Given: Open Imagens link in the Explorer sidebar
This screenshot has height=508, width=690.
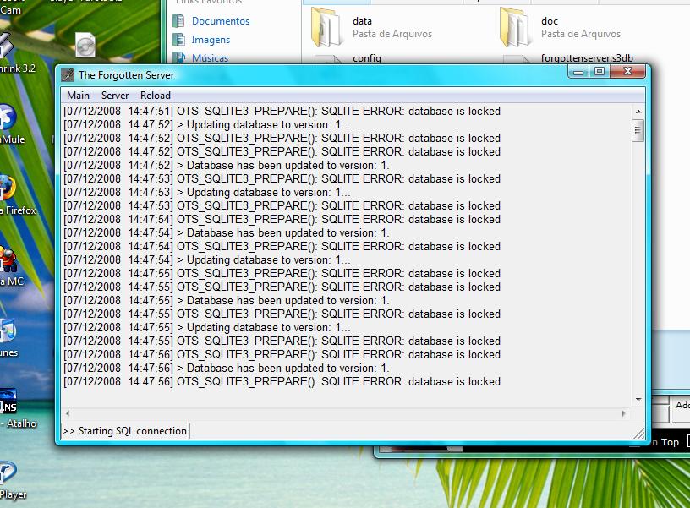Looking at the screenshot, I should (211, 40).
